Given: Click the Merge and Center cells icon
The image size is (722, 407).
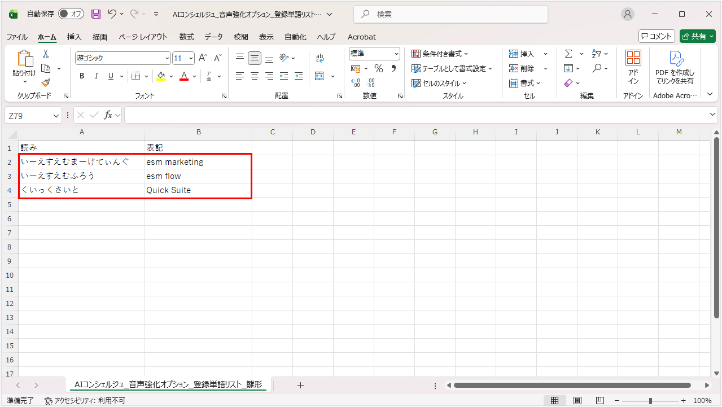Looking at the screenshot, I should pyautogui.click(x=320, y=76).
